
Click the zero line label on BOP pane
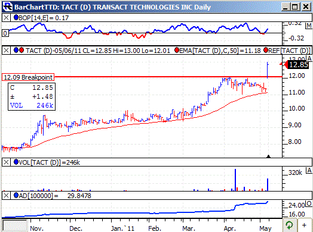pyautogui.click(x=5, y=33)
